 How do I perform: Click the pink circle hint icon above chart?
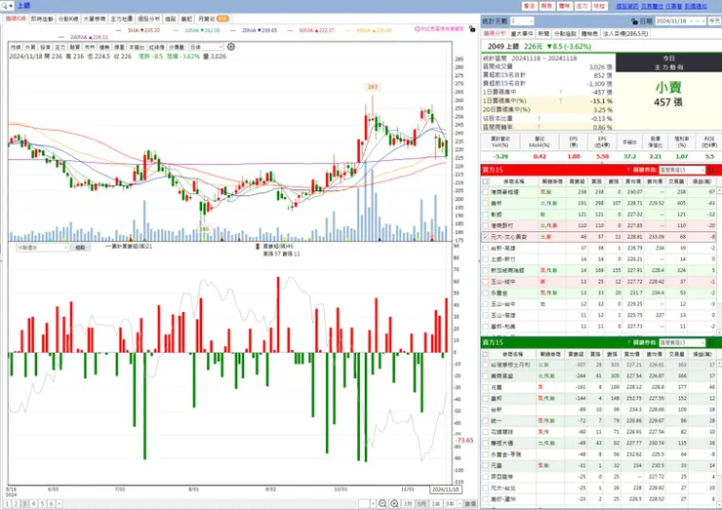coord(418,29)
